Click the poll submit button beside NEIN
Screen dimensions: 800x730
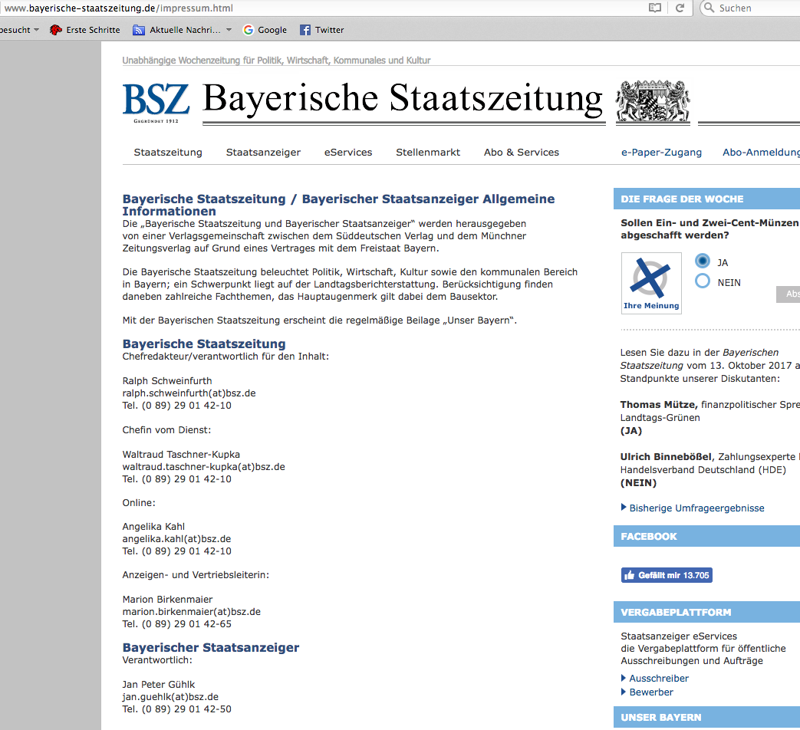coord(788,294)
